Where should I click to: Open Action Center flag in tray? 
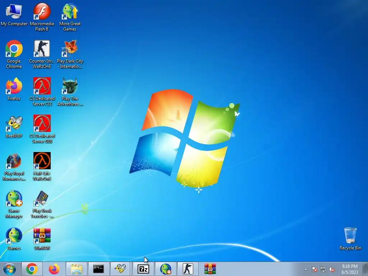pyautogui.click(x=314, y=269)
